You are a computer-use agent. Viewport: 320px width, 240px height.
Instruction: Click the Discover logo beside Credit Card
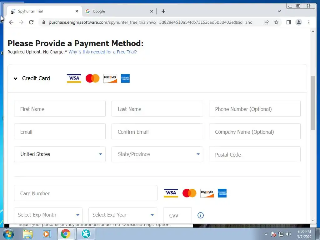[110, 78]
